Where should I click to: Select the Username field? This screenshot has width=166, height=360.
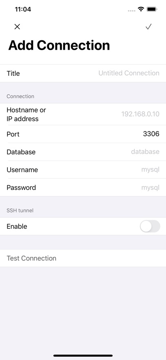coord(83,170)
